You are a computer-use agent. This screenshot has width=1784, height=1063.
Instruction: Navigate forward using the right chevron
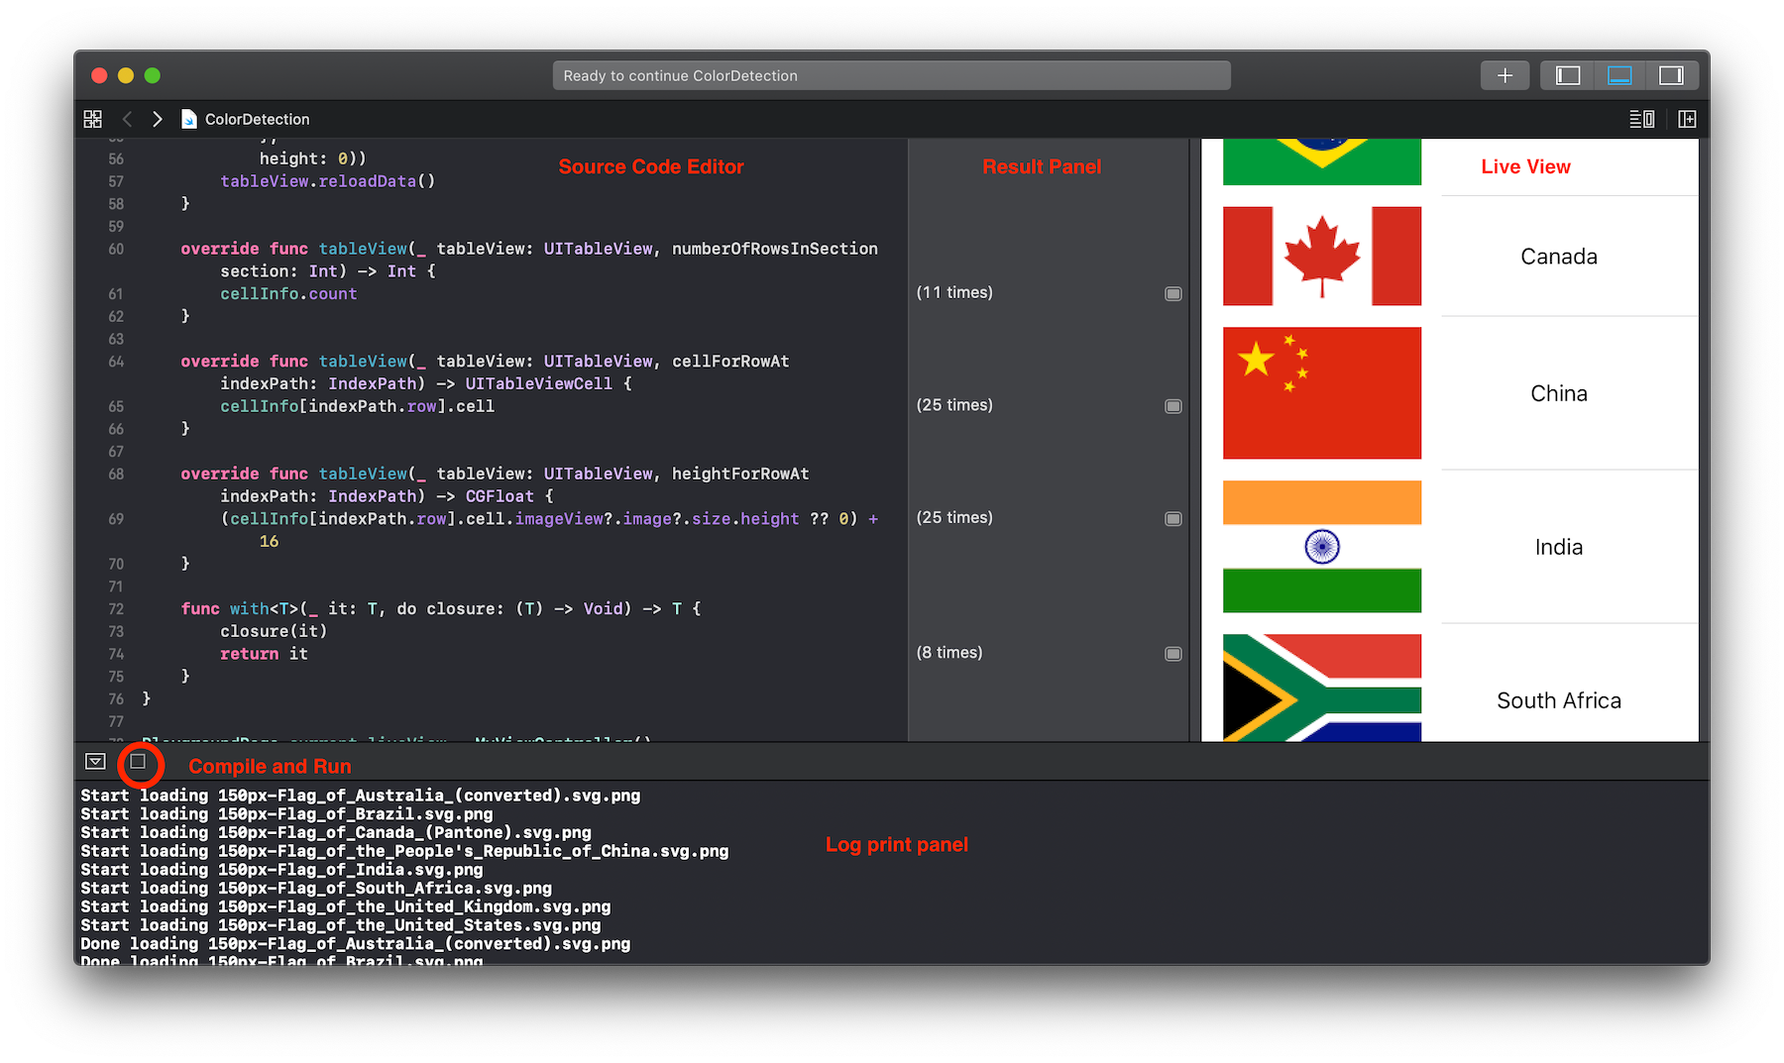click(x=157, y=118)
